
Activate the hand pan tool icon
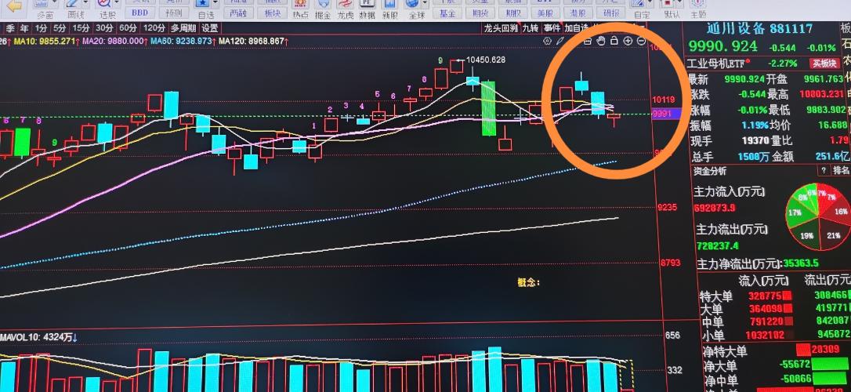click(x=601, y=41)
